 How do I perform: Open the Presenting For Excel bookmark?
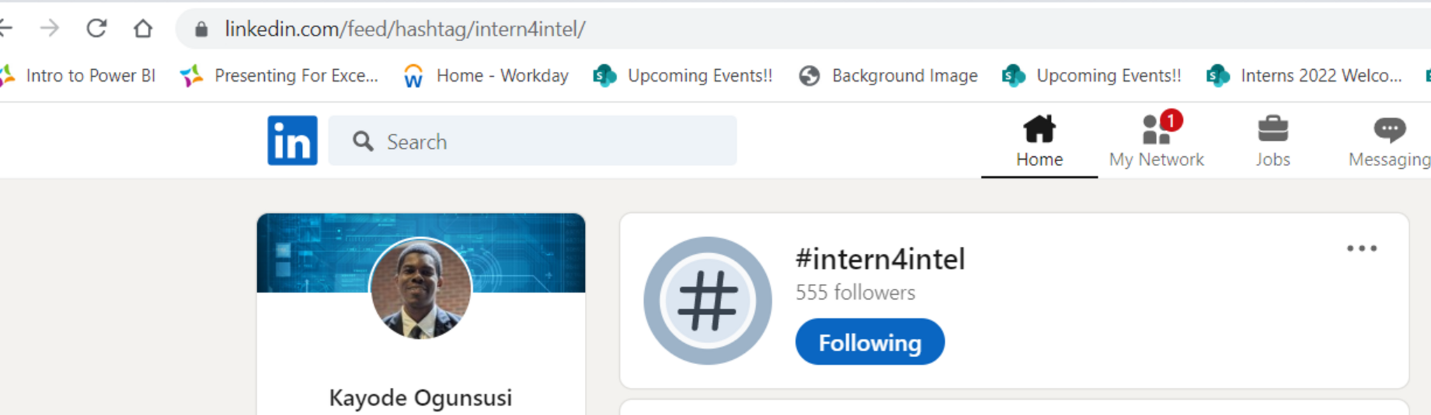point(295,75)
